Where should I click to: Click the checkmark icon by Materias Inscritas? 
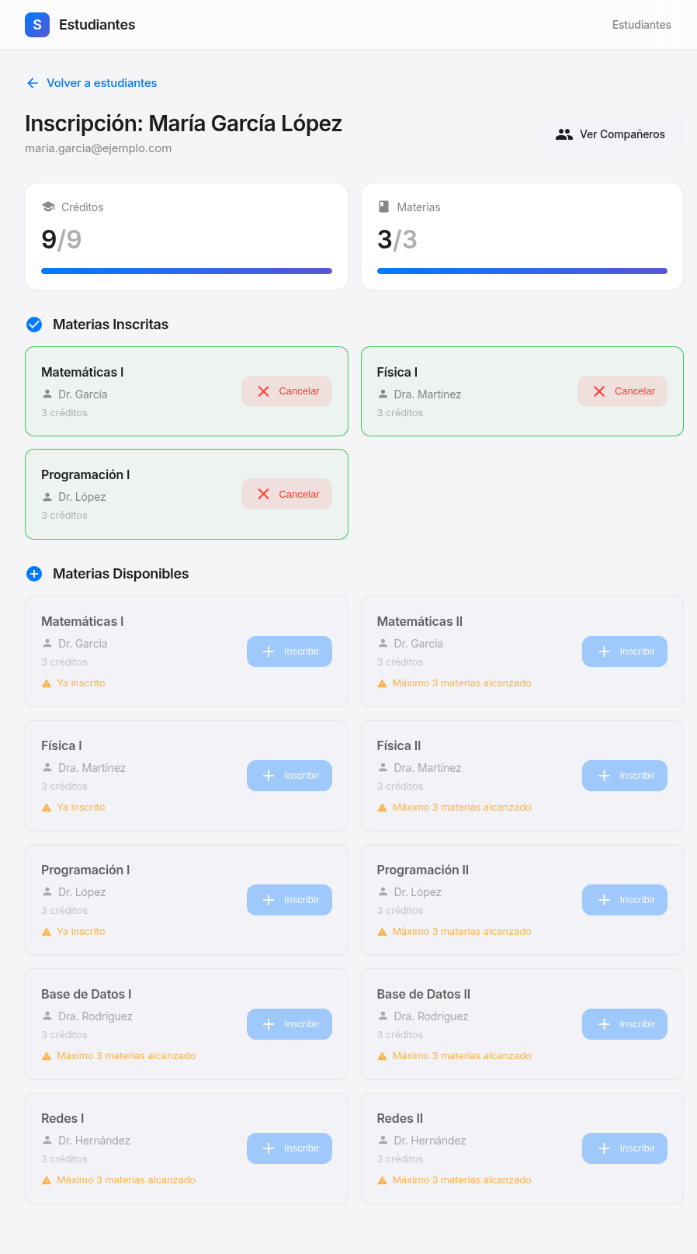(34, 325)
